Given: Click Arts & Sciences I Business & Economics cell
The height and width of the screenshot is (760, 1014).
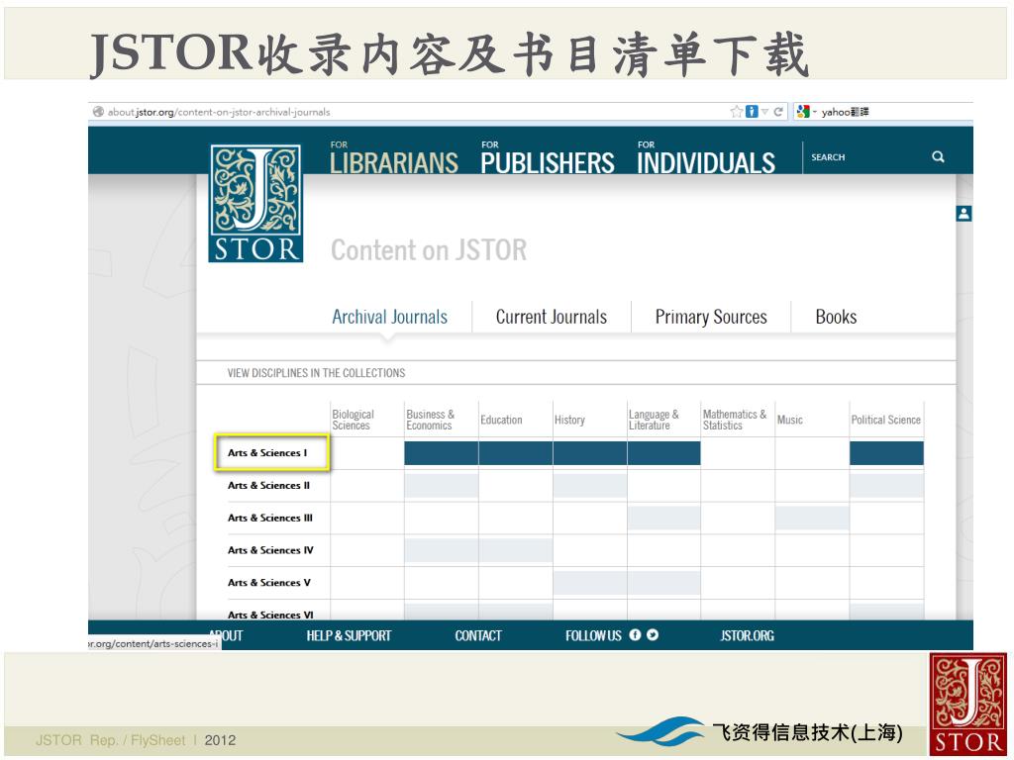Looking at the screenshot, I should coord(441,453).
